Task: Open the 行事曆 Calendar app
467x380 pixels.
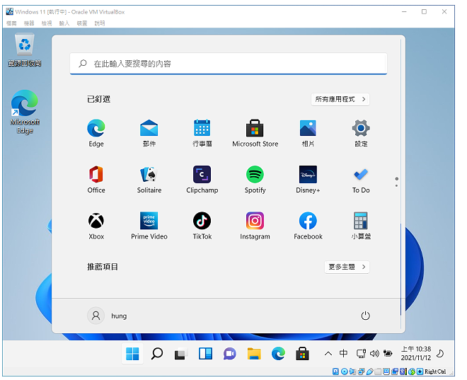Action: tap(202, 134)
